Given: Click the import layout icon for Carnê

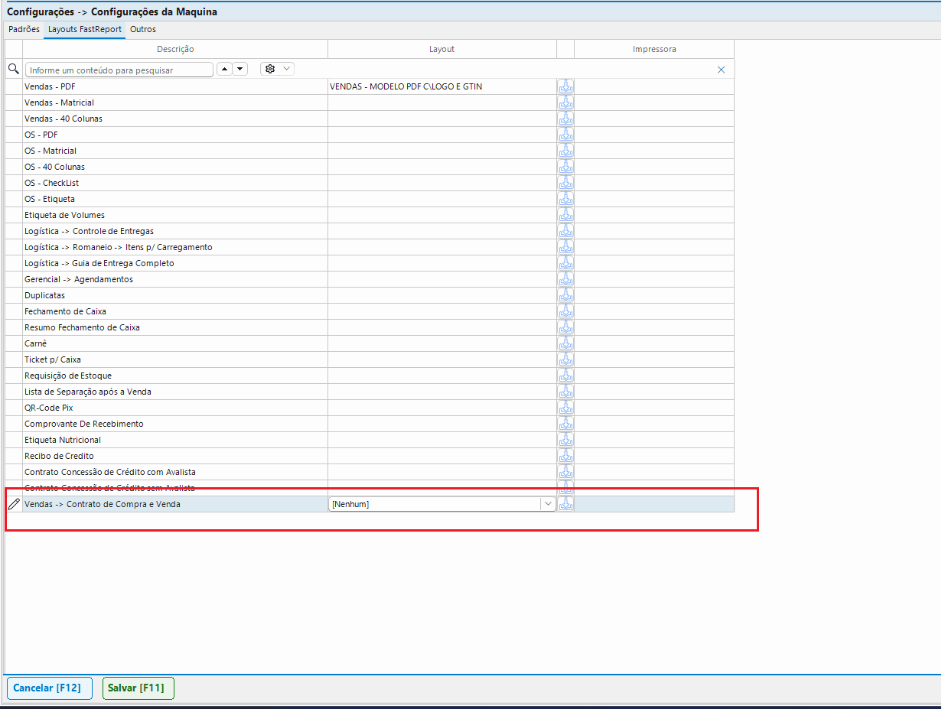Looking at the screenshot, I should pos(565,343).
